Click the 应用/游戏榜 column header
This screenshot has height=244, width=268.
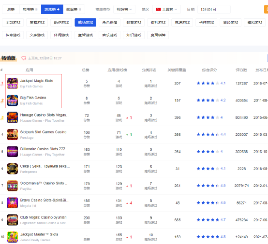tap(117, 70)
